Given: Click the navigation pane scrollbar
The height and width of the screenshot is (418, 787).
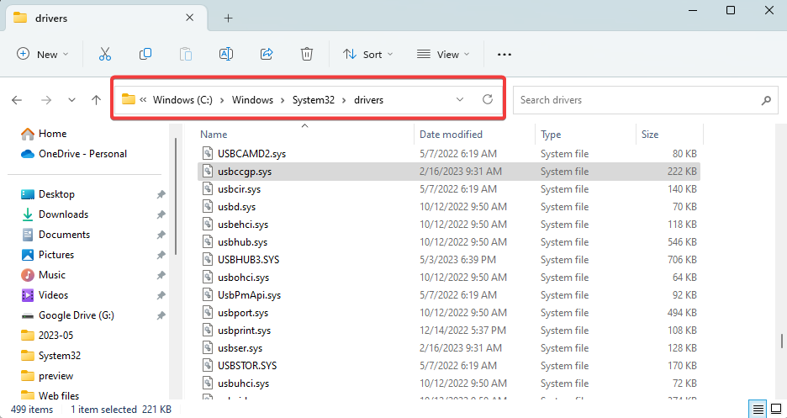Looking at the screenshot, I should [x=176, y=197].
